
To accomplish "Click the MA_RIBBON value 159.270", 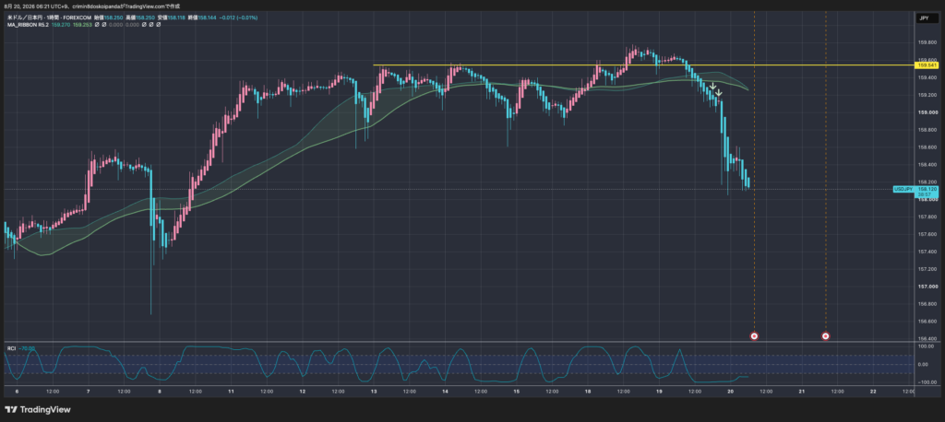I will [x=60, y=25].
